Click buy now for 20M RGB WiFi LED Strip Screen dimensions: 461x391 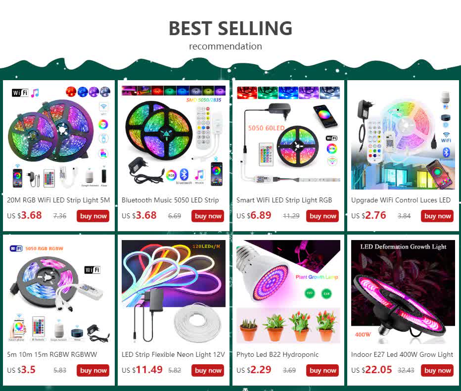[x=93, y=216]
